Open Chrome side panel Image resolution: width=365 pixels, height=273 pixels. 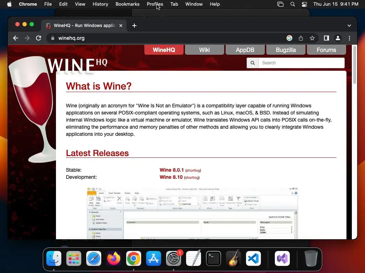(327, 38)
